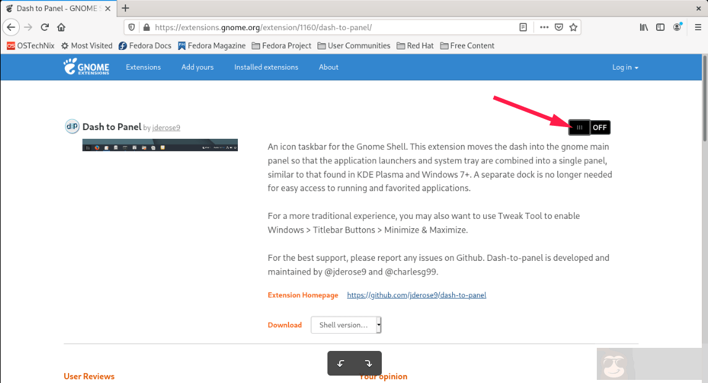Open tracking protection shield in address bar
This screenshot has height=383, width=708.
coord(132,28)
